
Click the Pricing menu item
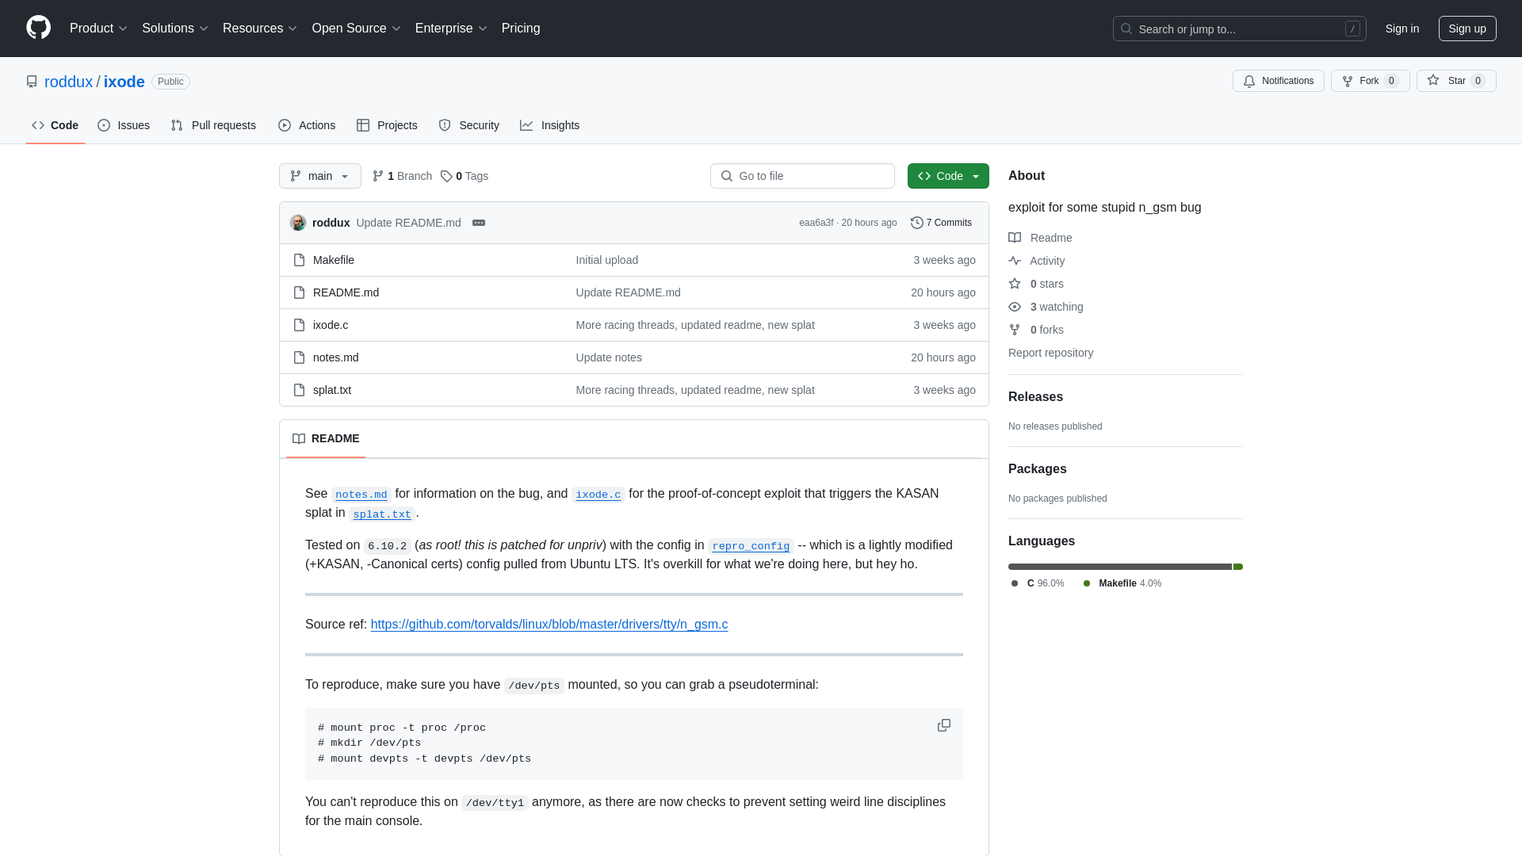click(x=521, y=29)
